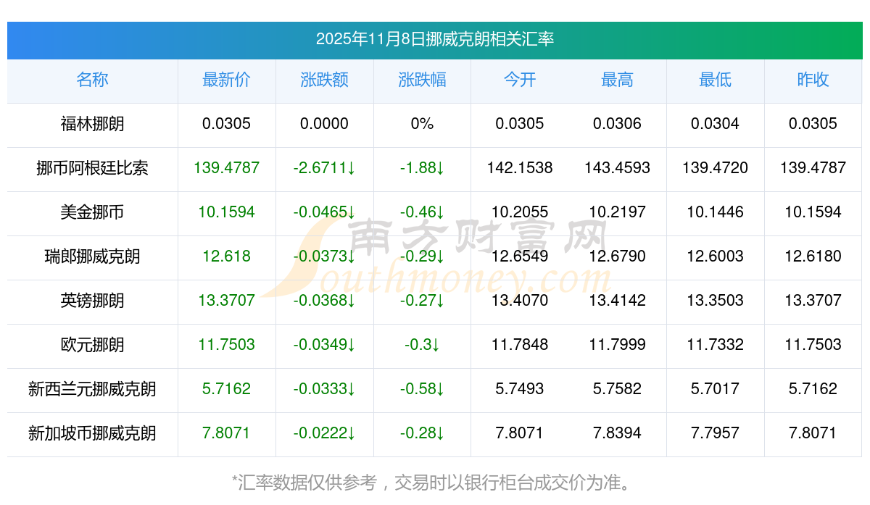Screen dimensions: 870x505
Task: Open the 新加坡币挪威克朗 currency pair
Action: click(92, 433)
